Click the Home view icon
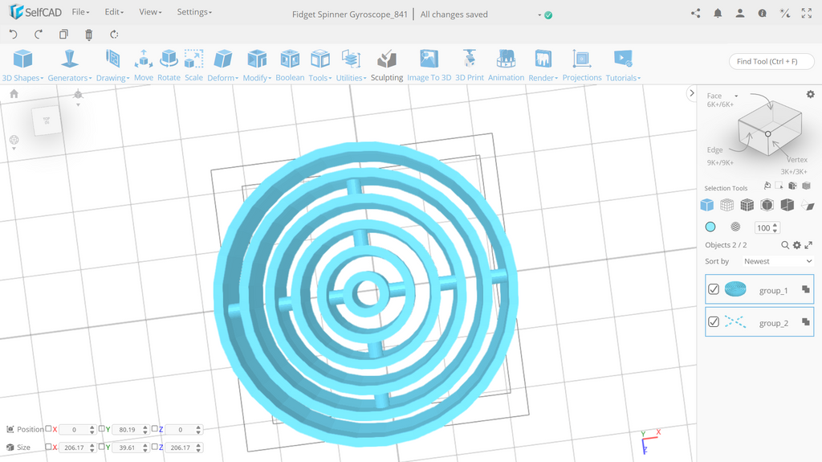Viewport: 822px width, 462px height. point(14,93)
